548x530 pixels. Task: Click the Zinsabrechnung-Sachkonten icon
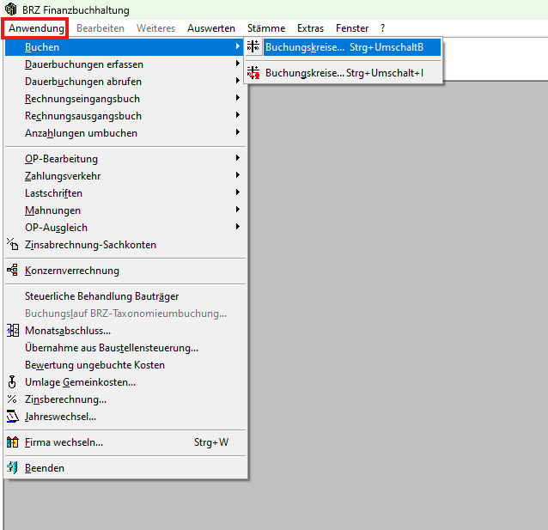[13, 244]
